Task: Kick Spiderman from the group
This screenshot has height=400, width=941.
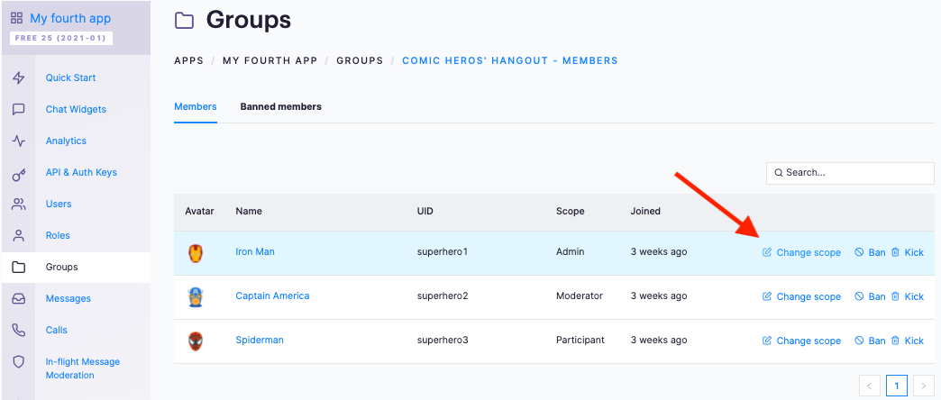Action: [907, 341]
